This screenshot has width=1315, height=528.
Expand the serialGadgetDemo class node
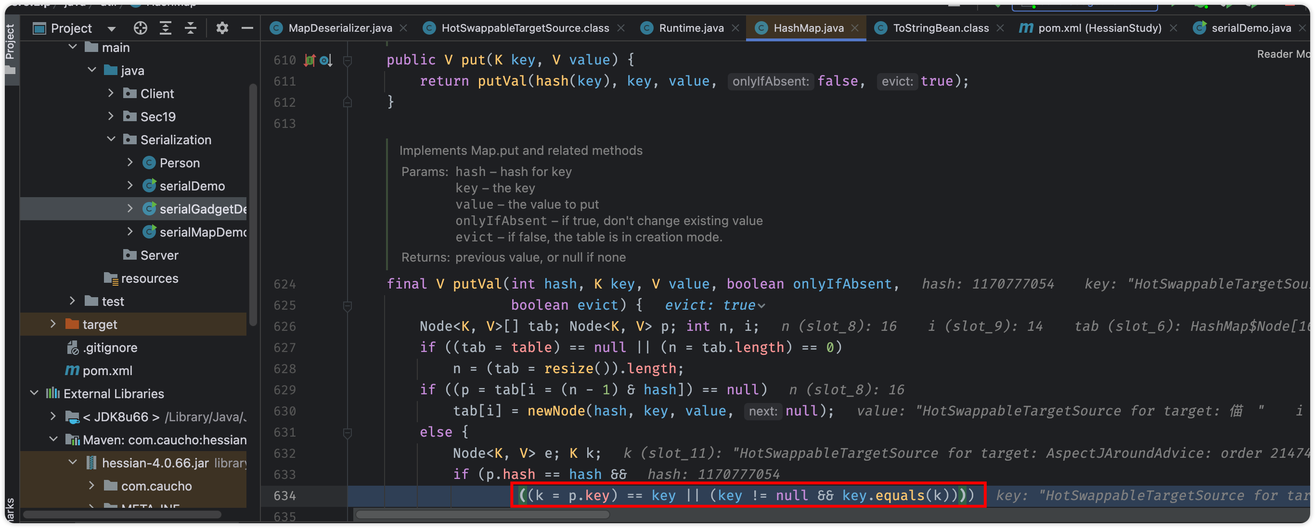[130, 208]
